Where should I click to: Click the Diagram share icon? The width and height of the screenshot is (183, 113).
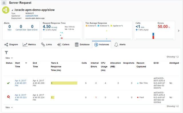[6, 45]
